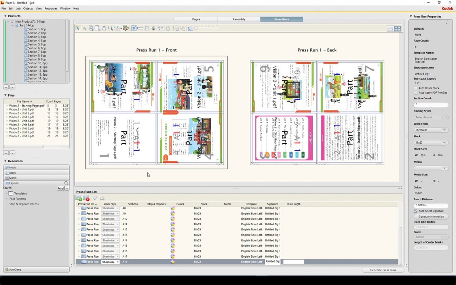
Task: Show rulers using the ruler icon
Action: tap(140, 28)
